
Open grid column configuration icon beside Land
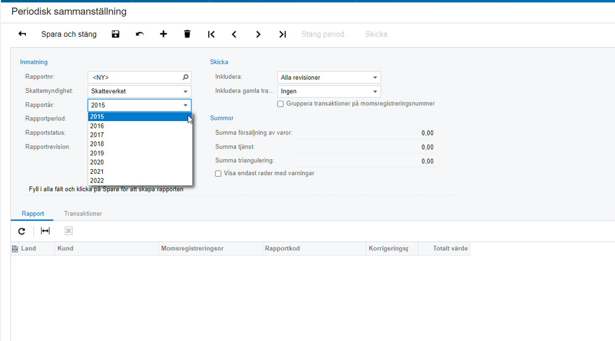15,249
